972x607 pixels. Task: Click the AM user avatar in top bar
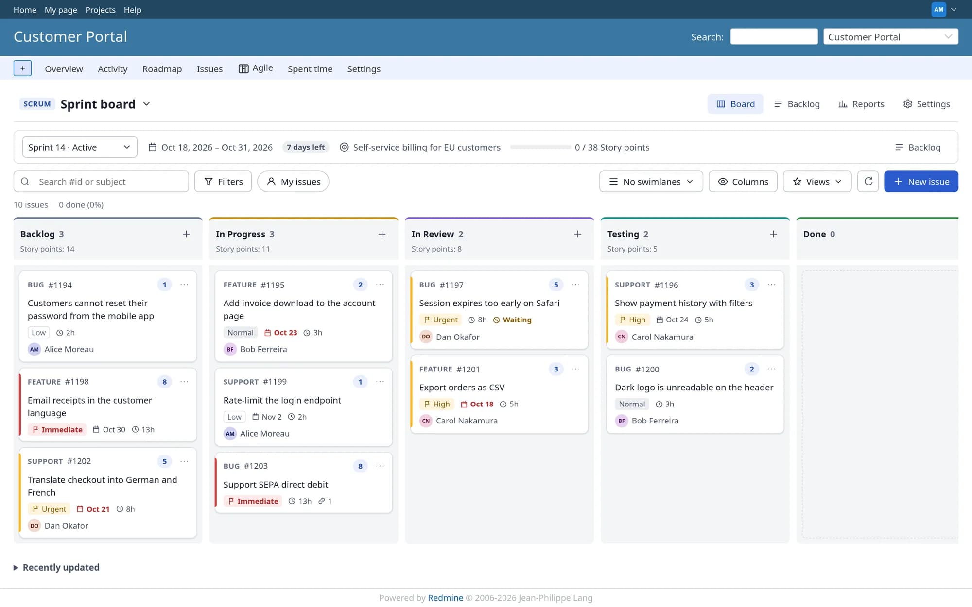coord(938,9)
